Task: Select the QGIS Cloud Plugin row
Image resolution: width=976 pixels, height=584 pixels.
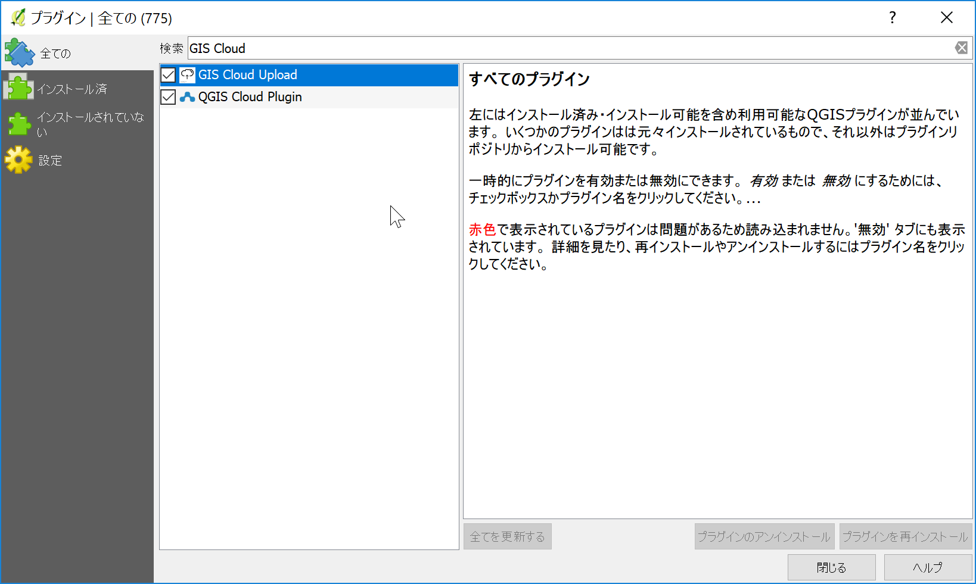Action: 309,97
